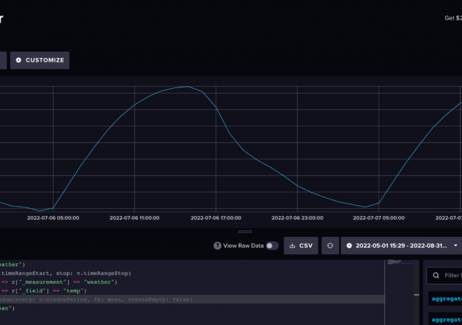Click the panel resize handle below graph

point(245,232)
